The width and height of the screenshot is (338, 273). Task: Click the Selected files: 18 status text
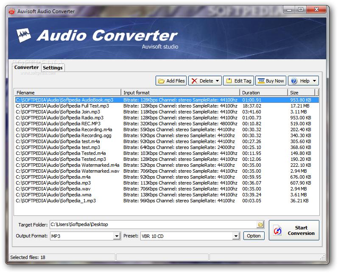[x=28, y=257]
